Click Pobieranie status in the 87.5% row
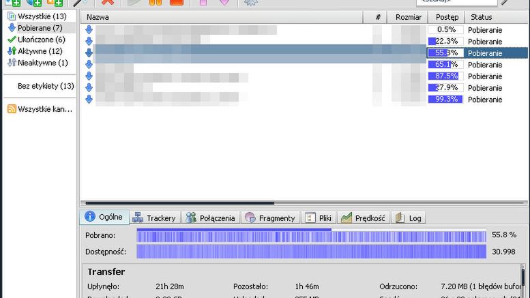This screenshot has width=530, height=298. (x=485, y=76)
